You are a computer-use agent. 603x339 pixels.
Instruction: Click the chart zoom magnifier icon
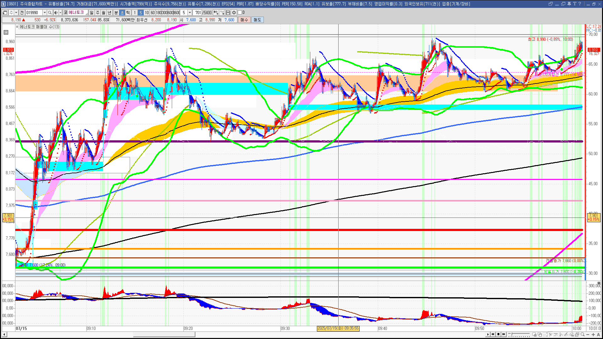[583, 335]
